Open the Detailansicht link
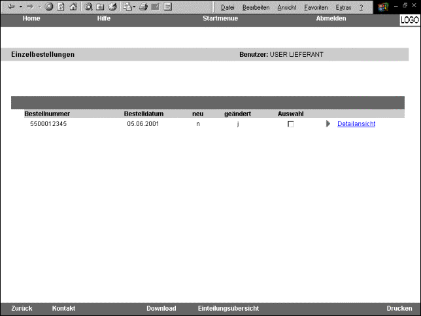This screenshot has height=316, width=421. pos(356,123)
